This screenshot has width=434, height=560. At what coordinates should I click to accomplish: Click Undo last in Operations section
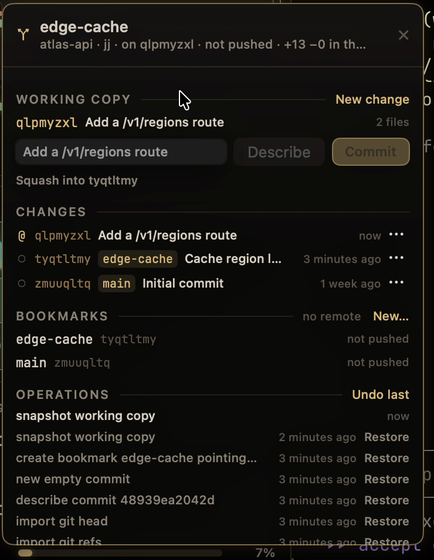coord(381,395)
